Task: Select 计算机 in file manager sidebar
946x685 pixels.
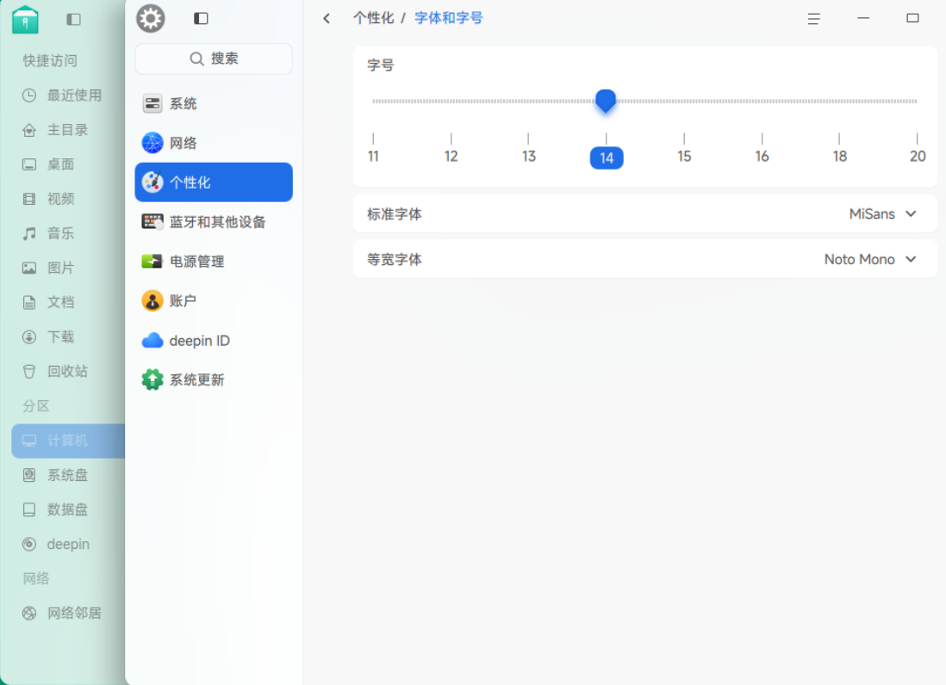Action: [x=68, y=441]
